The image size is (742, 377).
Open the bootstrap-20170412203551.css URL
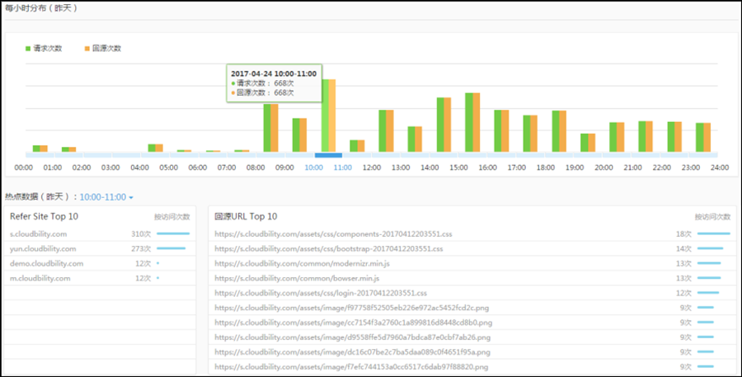click(x=328, y=248)
